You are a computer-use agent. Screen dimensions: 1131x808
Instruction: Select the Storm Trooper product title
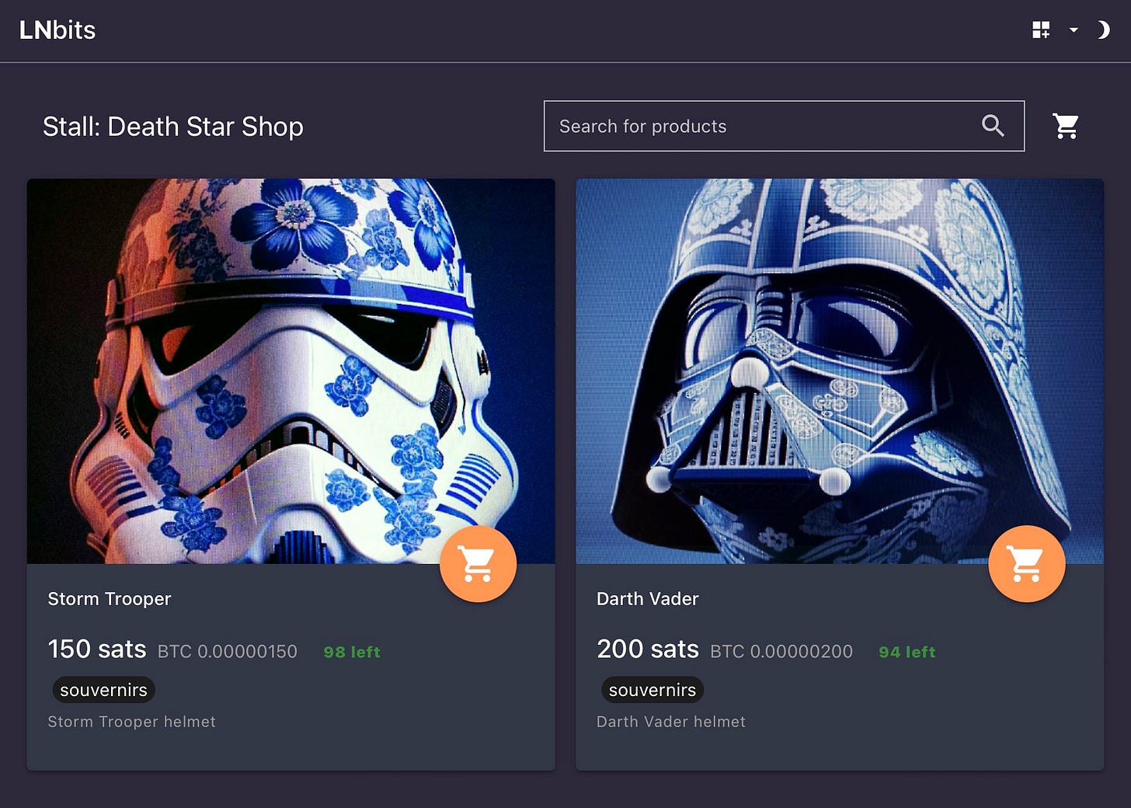[110, 599]
